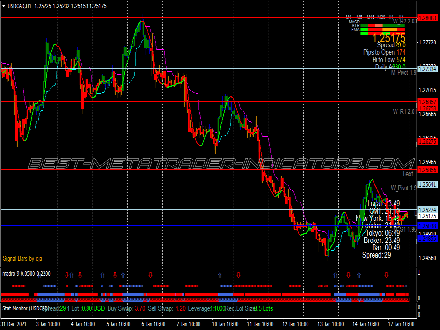Click the 'M_Pivot' level label

[403, 73]
